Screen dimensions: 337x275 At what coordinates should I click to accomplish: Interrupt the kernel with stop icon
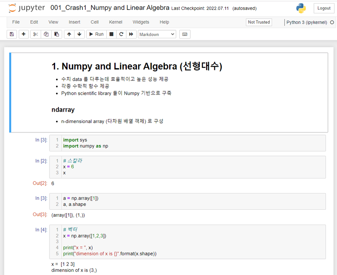coord(111,34)
